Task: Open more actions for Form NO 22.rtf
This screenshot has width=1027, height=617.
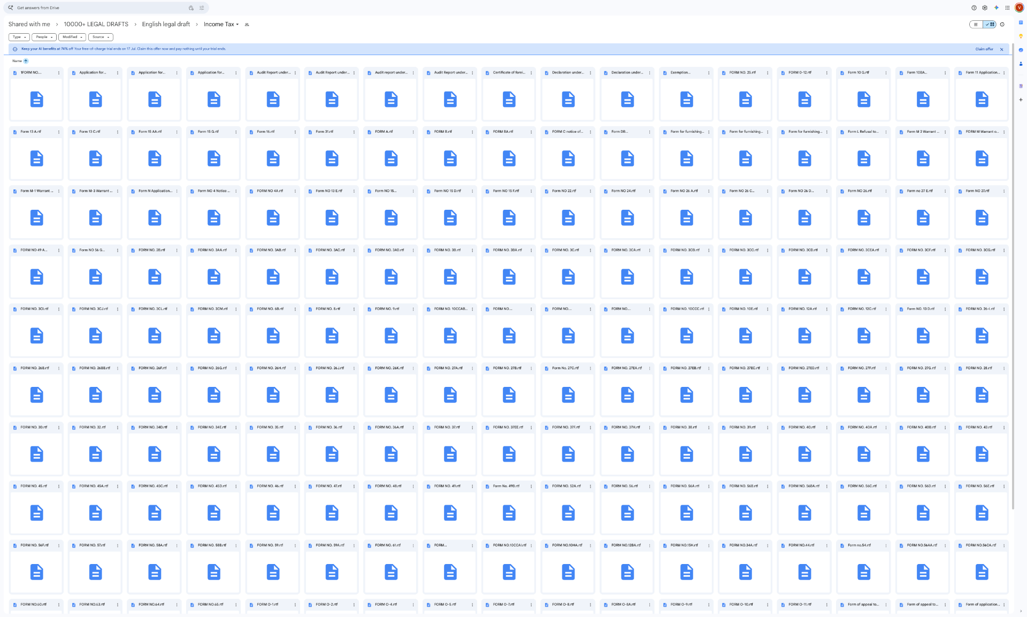Action: pos(591,191)
